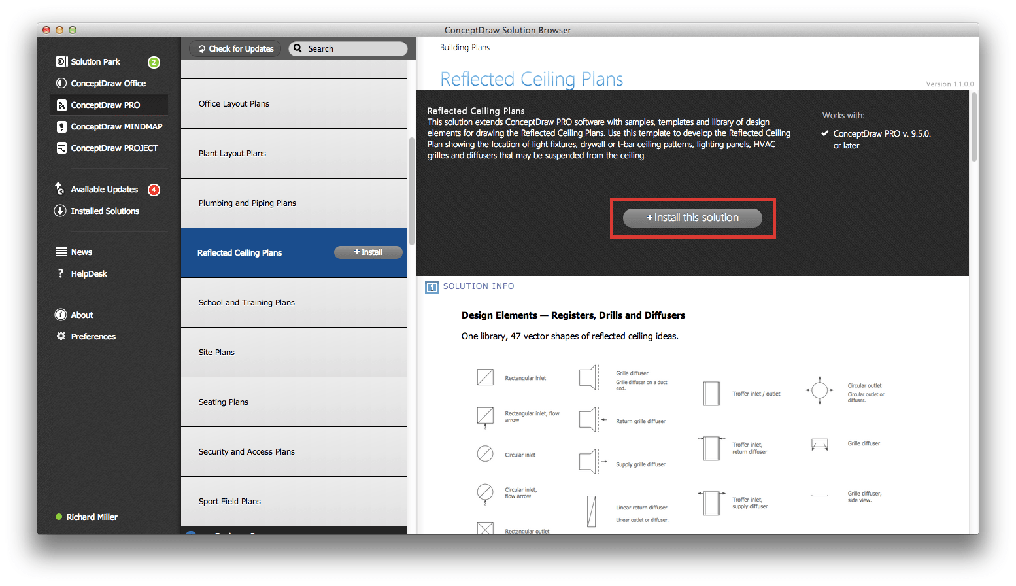Click the red Available Updates badge
Viewport: 1016px width, 586px height.
click(154, 190)
